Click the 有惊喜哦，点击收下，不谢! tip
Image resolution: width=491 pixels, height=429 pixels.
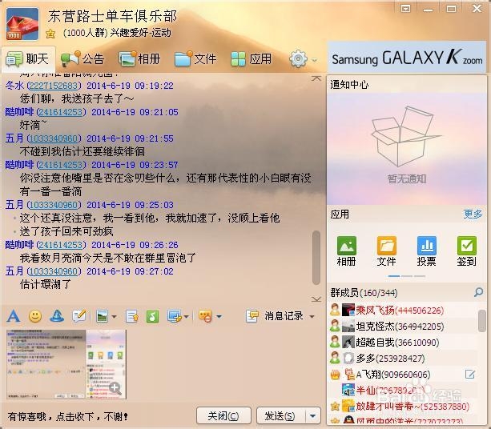[67, 416]
